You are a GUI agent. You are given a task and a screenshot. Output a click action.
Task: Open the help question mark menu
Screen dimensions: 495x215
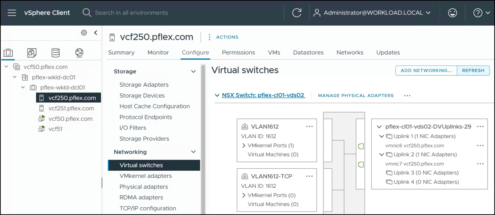tap(482, 13)
